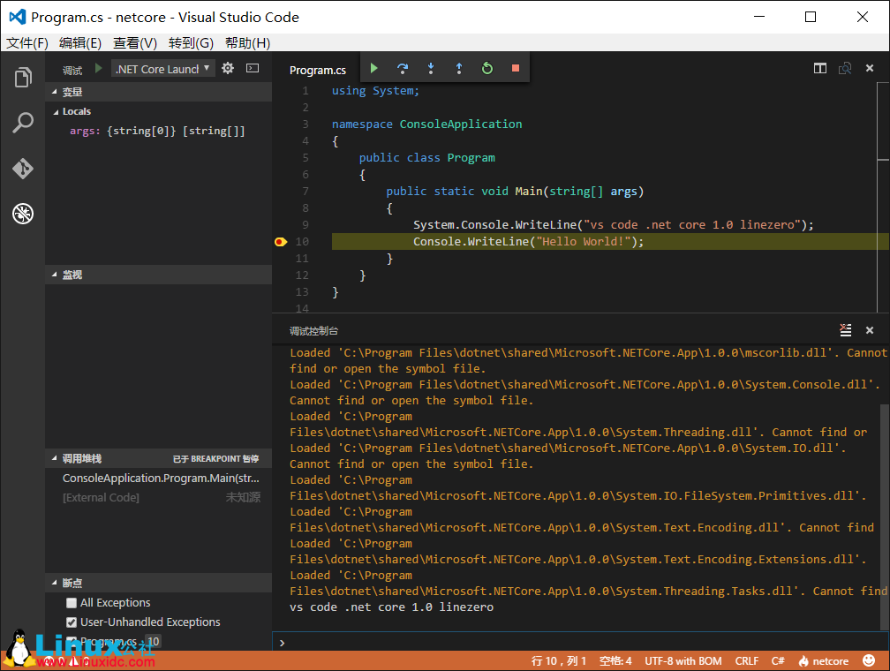Close the debug console panel
The width and height of the screenshot is (890, 671).
[870, 330]
